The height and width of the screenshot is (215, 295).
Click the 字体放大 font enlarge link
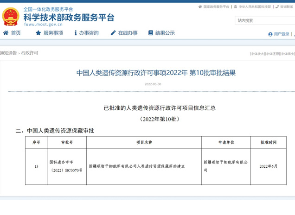pos(257,54)
